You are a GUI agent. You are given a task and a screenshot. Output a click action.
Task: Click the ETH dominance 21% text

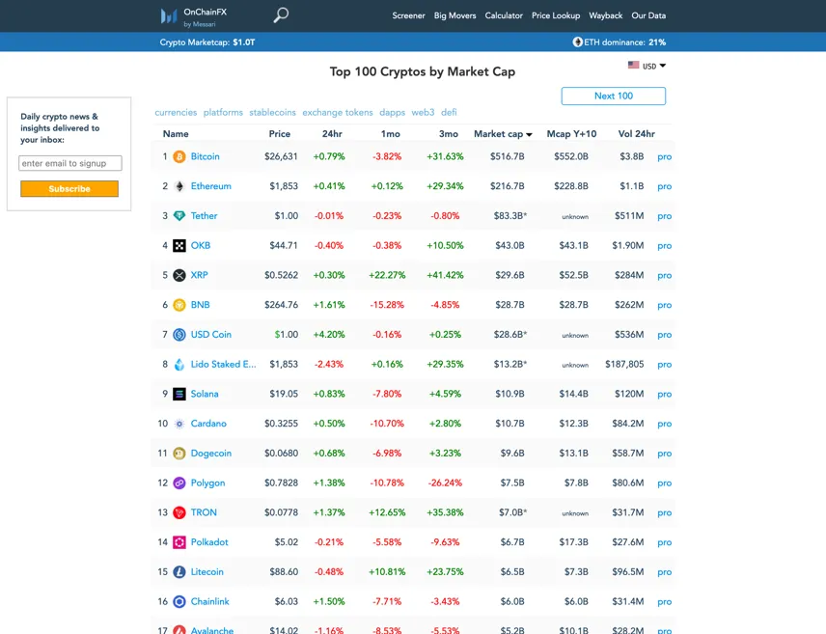624,42
